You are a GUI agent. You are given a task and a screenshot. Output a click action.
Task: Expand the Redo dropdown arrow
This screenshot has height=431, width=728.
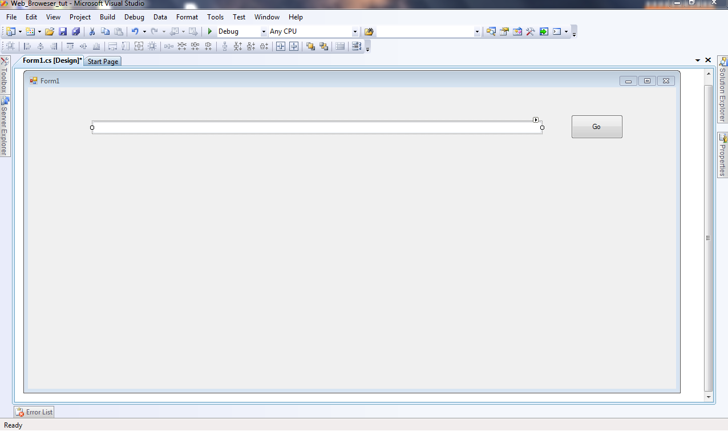click(x=164, y=31)
